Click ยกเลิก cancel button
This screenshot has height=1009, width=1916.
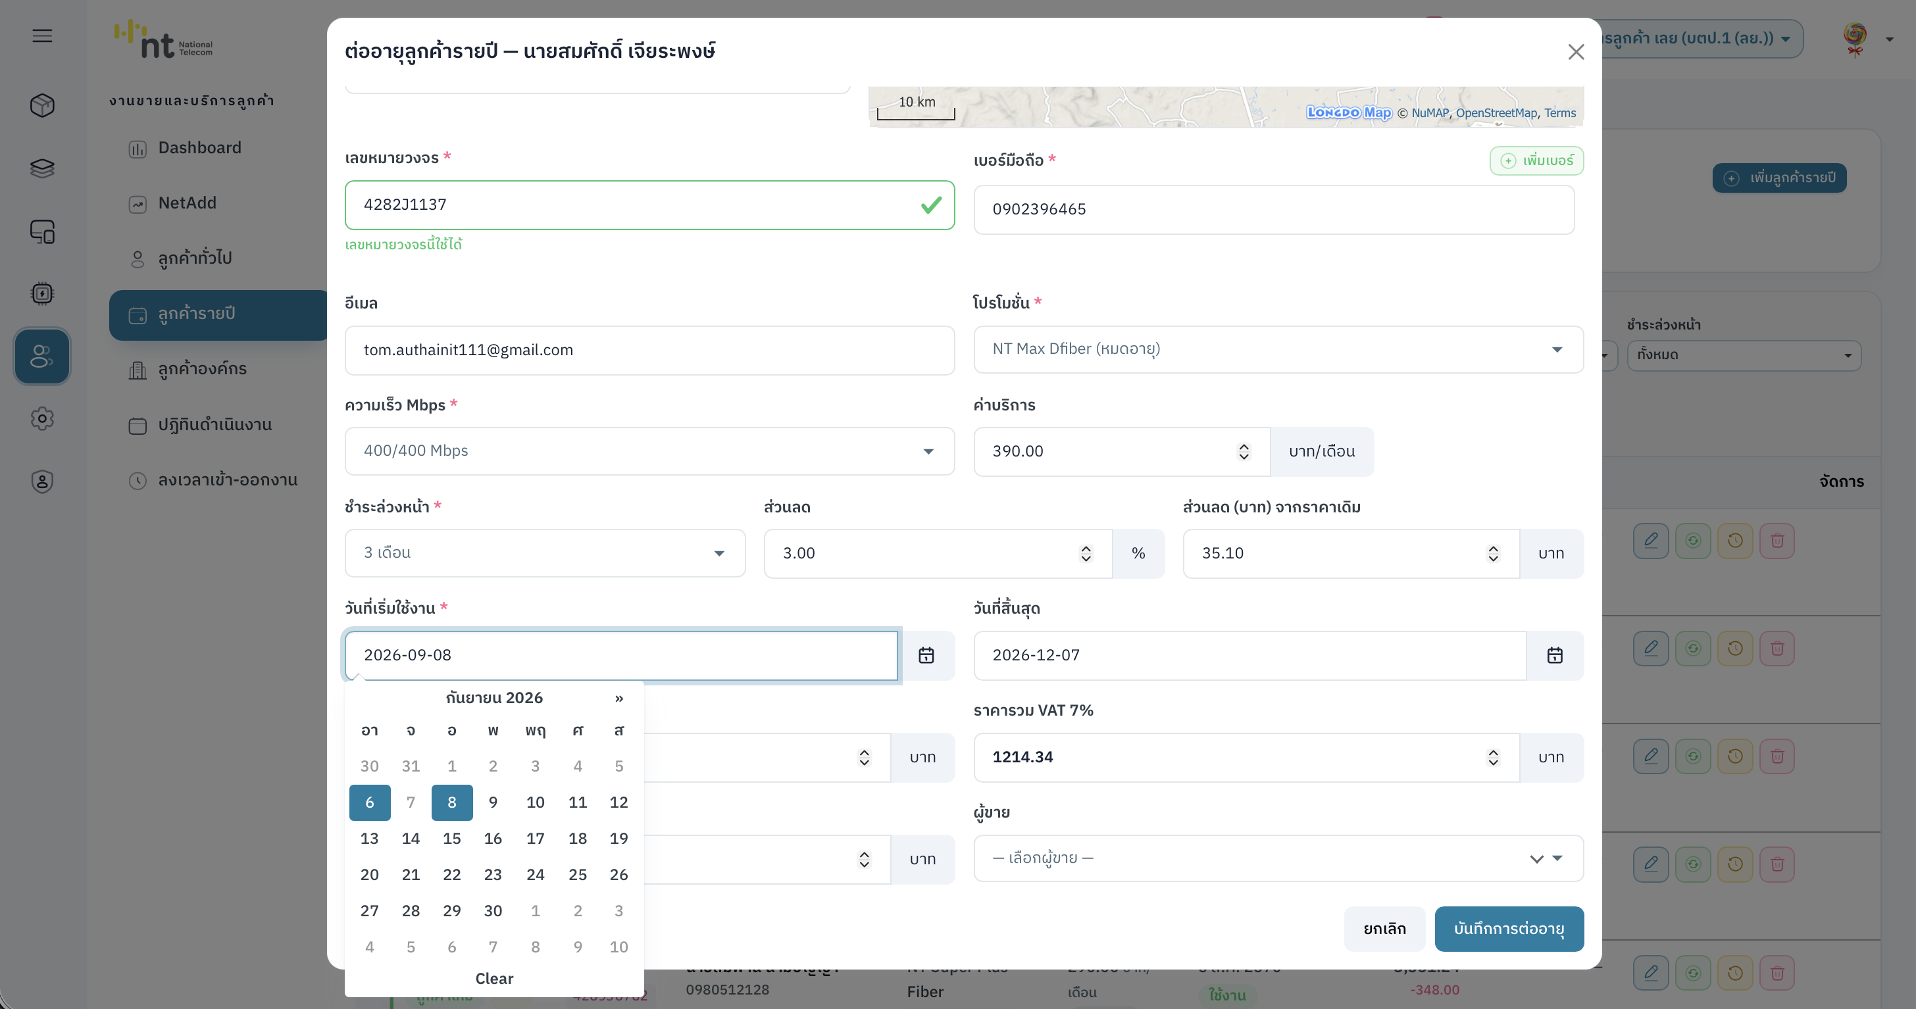tap(1384, 929)
